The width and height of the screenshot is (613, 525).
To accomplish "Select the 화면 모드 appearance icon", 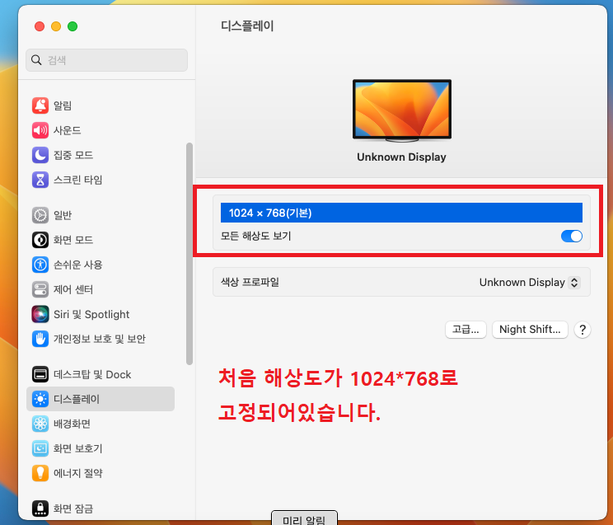I will [40, 240].
